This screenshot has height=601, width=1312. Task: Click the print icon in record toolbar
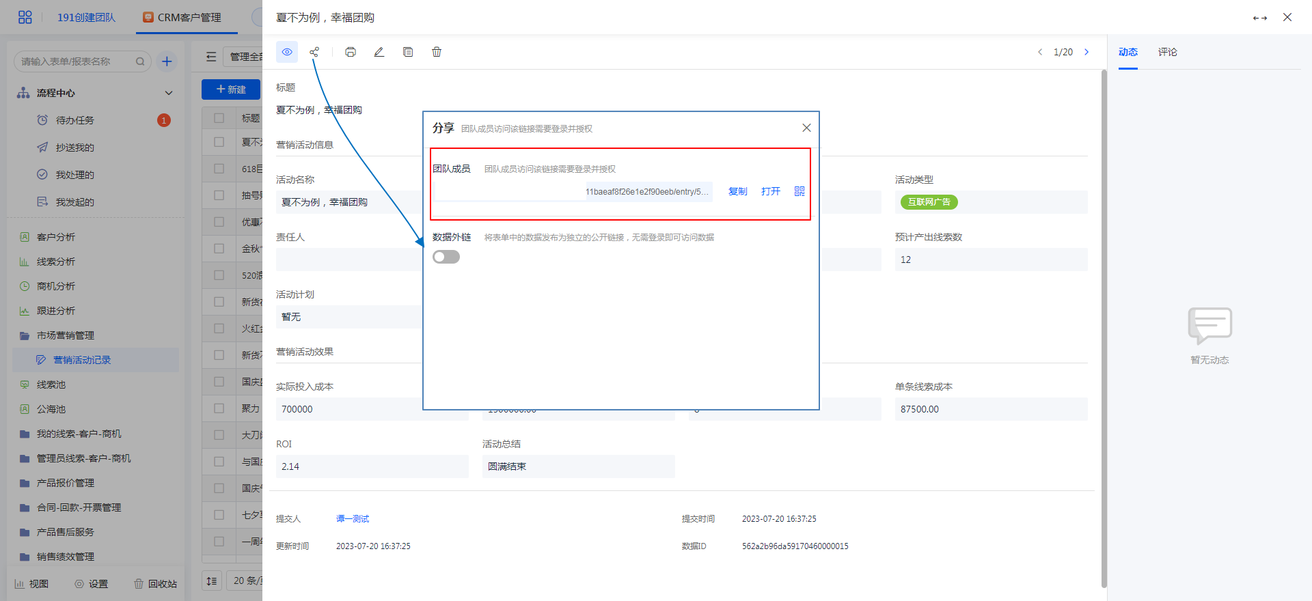pos(351,52)
